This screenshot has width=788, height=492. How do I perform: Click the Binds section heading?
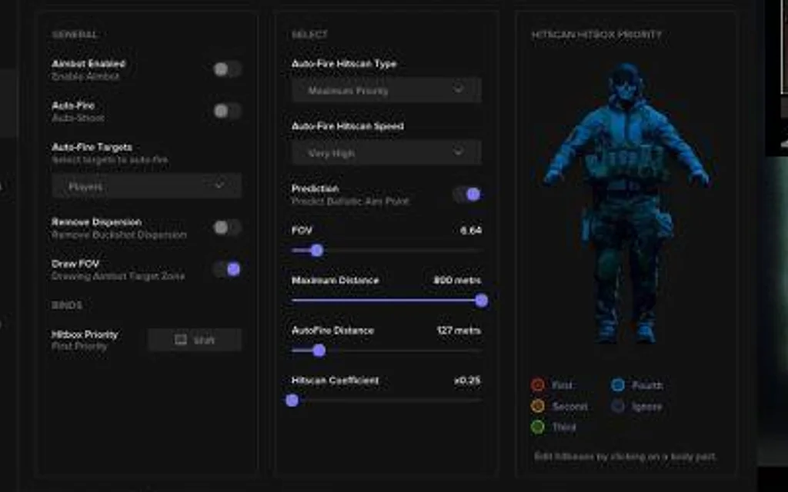(67, 305)
